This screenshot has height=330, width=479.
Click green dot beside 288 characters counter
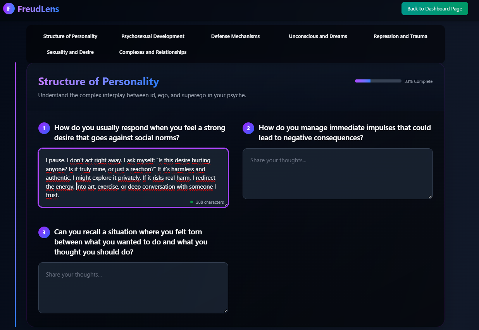coord(191,202)
